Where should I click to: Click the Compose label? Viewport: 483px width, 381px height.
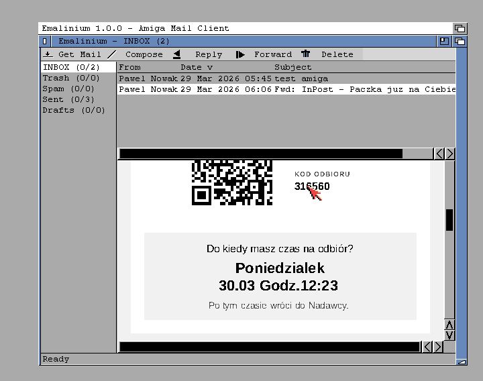(x=144, y=54)
